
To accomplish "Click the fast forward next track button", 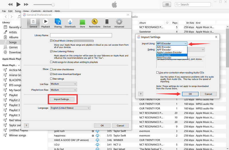I will (26, 4).
